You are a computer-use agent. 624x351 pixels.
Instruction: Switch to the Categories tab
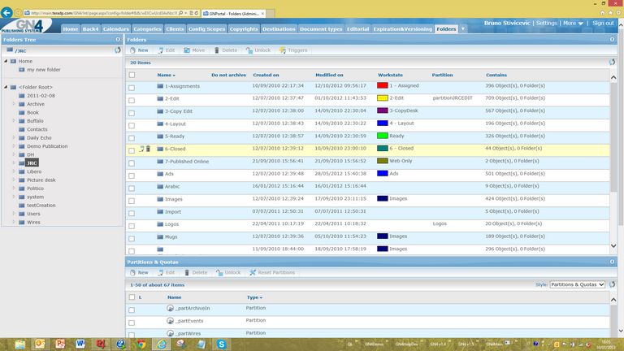pos(147,28)
